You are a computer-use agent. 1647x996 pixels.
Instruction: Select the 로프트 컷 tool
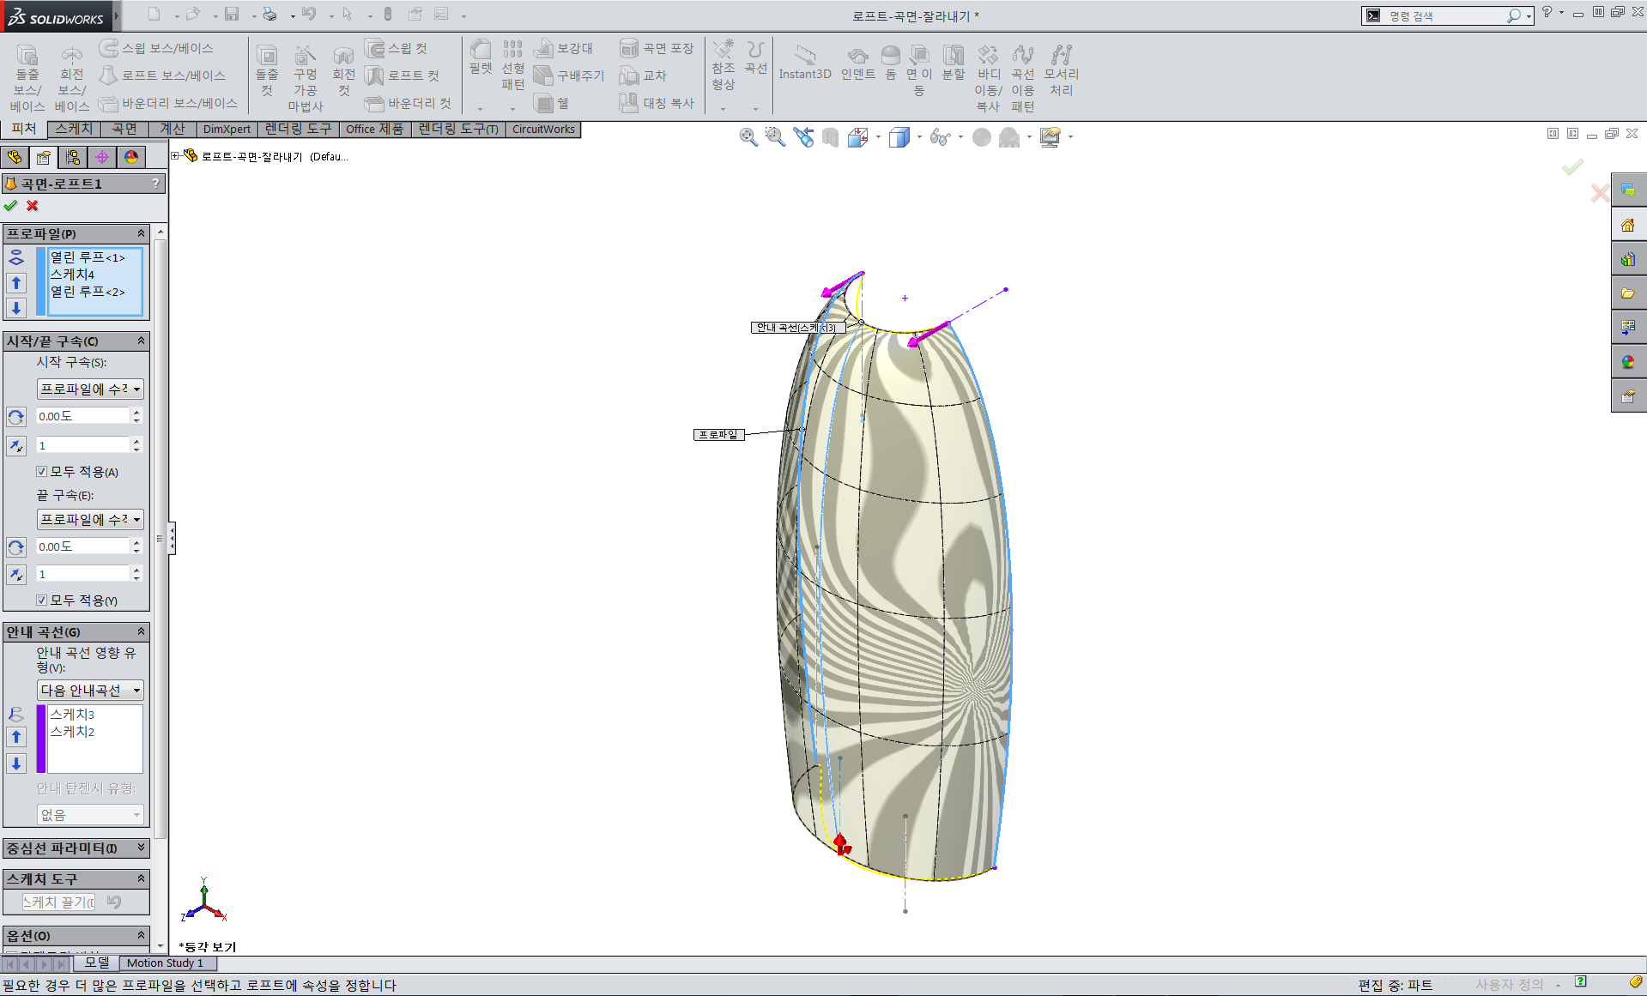[402, 75]
